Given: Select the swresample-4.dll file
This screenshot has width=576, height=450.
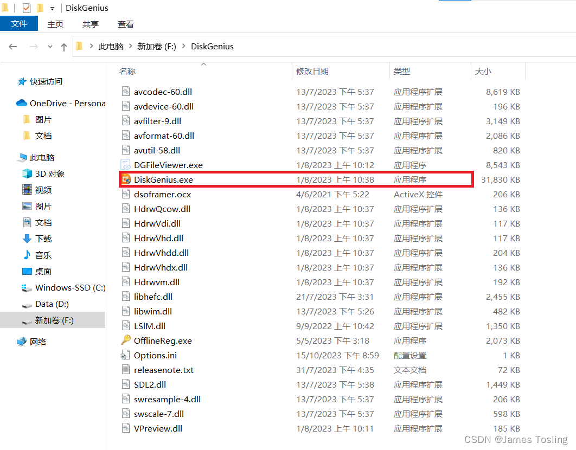Looking at the screenshot, I should [167, 399].
